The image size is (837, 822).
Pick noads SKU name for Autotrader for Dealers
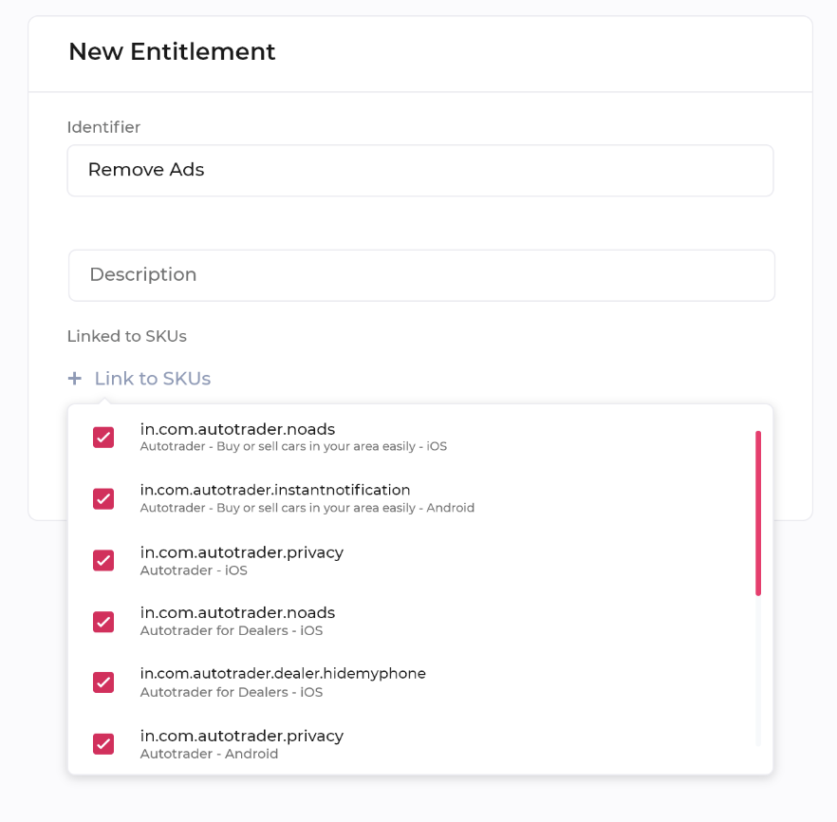tap(237, 613)
